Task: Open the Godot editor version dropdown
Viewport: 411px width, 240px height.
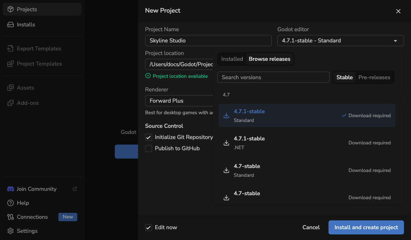Action: [x=340, y=40]
